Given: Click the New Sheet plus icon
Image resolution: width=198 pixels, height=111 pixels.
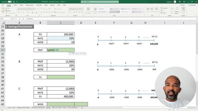Looking at the screenshot, I should (x=82, y=108).
